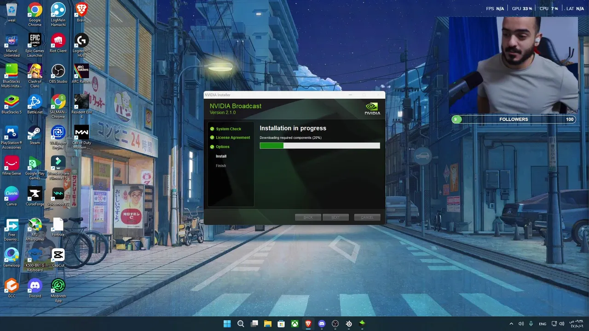
Task: Open the fifine Genie desktop icon
Action: pyautogui.click(x=12, y=165)
